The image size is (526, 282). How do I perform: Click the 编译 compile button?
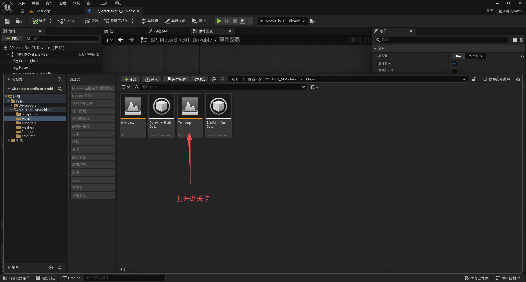(39, 21)
